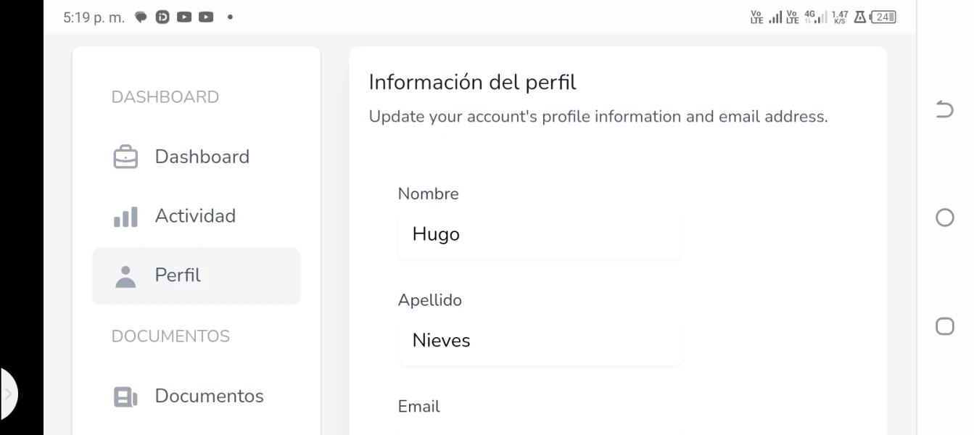The height and width of the screenshot is (435, 974).
Task: Tap the battery indicator in status bar
Action: (883, 17)
